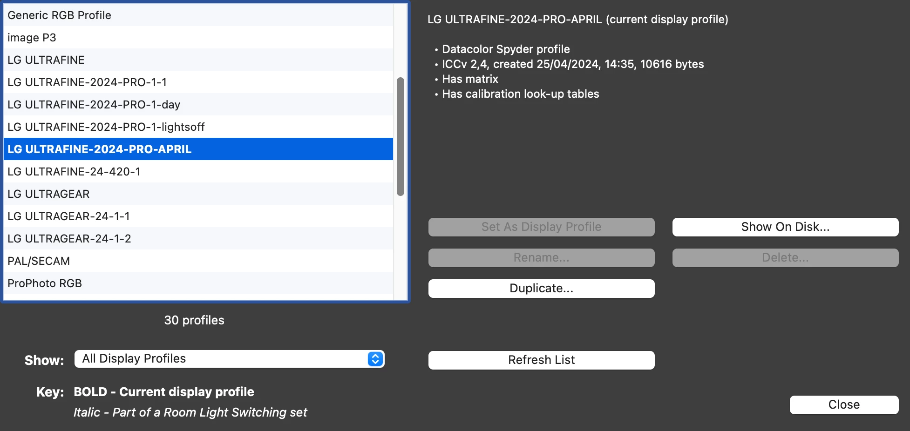Select the image P3 profile

click(x=198, y=37)
